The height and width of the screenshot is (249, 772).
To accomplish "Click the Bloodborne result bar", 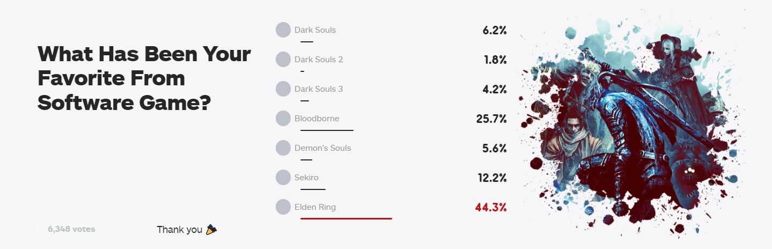I will coord(327,130).
